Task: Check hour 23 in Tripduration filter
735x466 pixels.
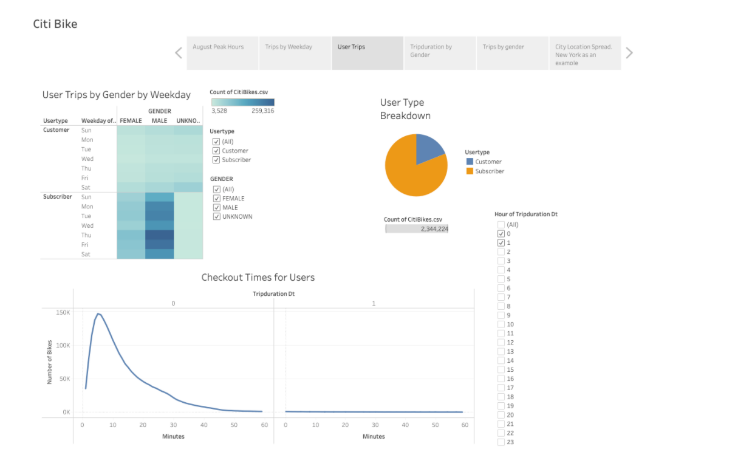Action: pyautogui.click(x=501, y=442)
